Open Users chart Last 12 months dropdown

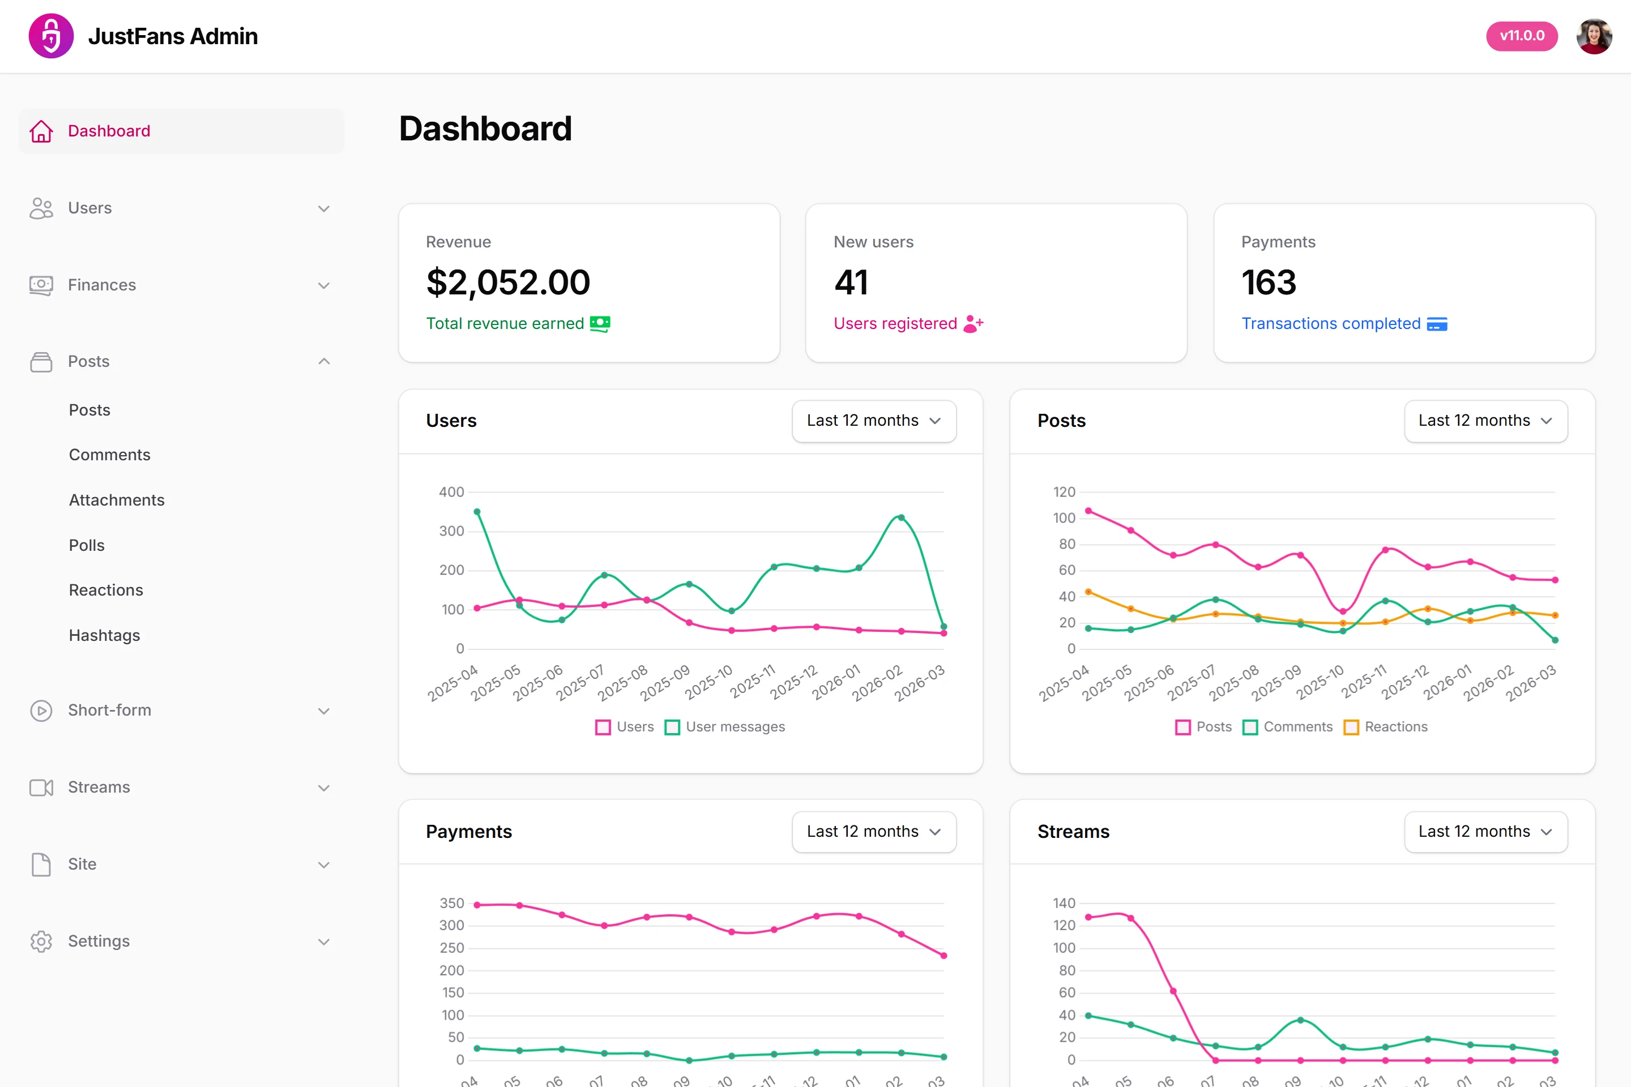pos(874,421)
